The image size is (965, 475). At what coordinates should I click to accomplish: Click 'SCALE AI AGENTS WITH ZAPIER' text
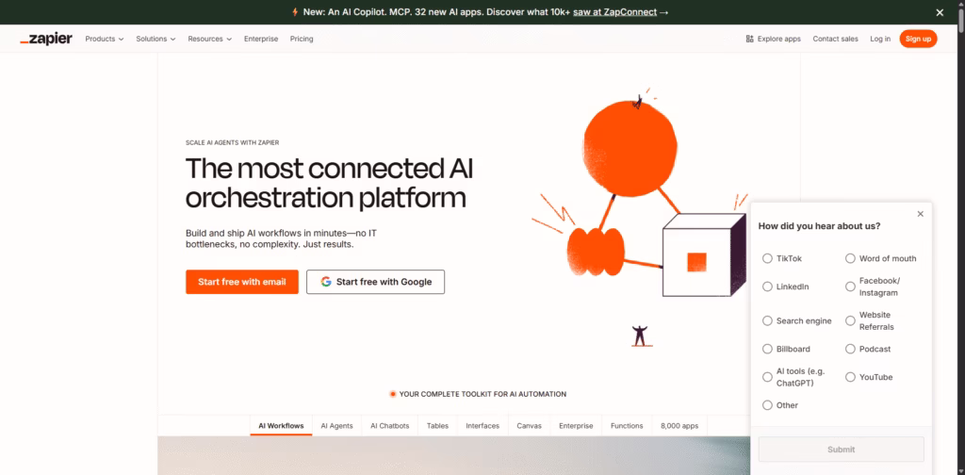[x=232, y=142]
